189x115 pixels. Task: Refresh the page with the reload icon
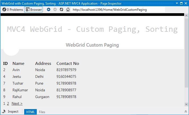pos(61,10)
